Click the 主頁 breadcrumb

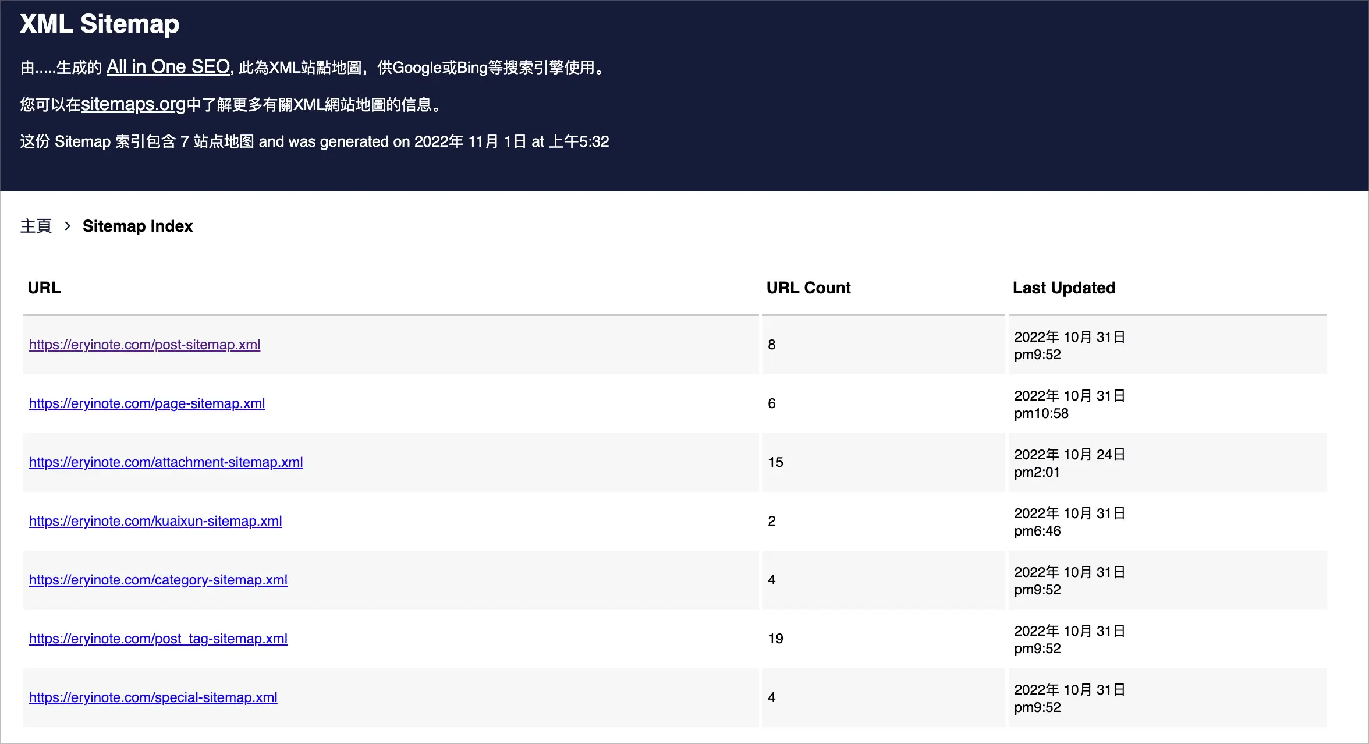click(36, 226)
